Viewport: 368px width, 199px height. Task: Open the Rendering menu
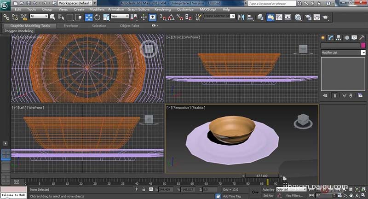[162, 9]
